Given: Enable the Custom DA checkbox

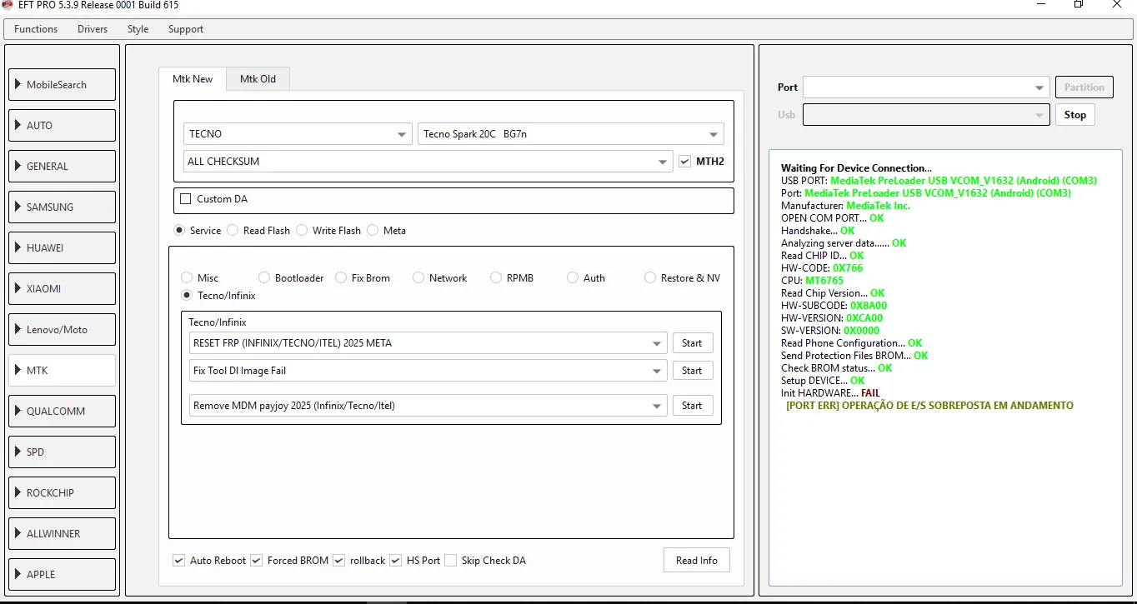Looking at the screenshot, I should [x=186, y=199].
